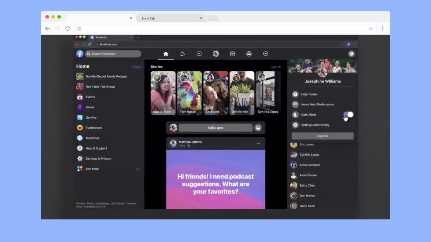Click the Facebook logo icon
The width and height of the screenshot is (431, 242).
tap(80, 54)
